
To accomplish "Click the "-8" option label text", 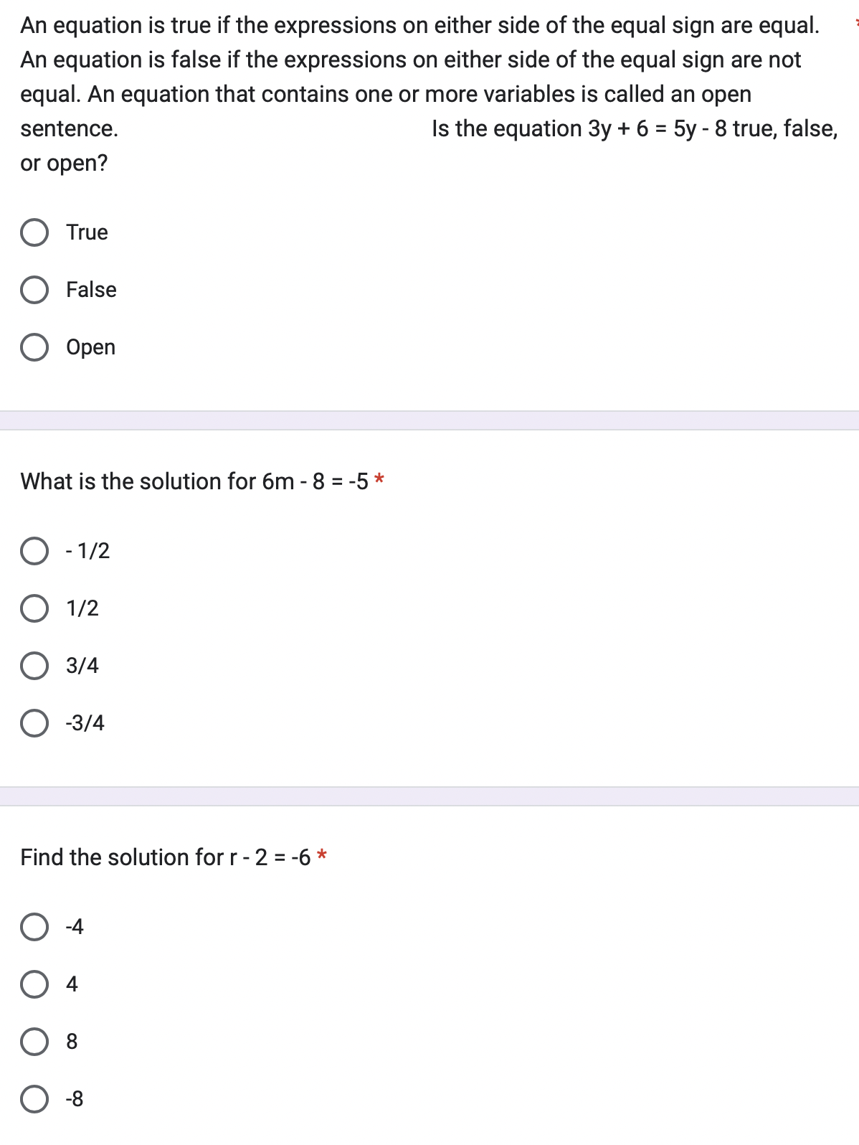I will tap(75, 1099).
